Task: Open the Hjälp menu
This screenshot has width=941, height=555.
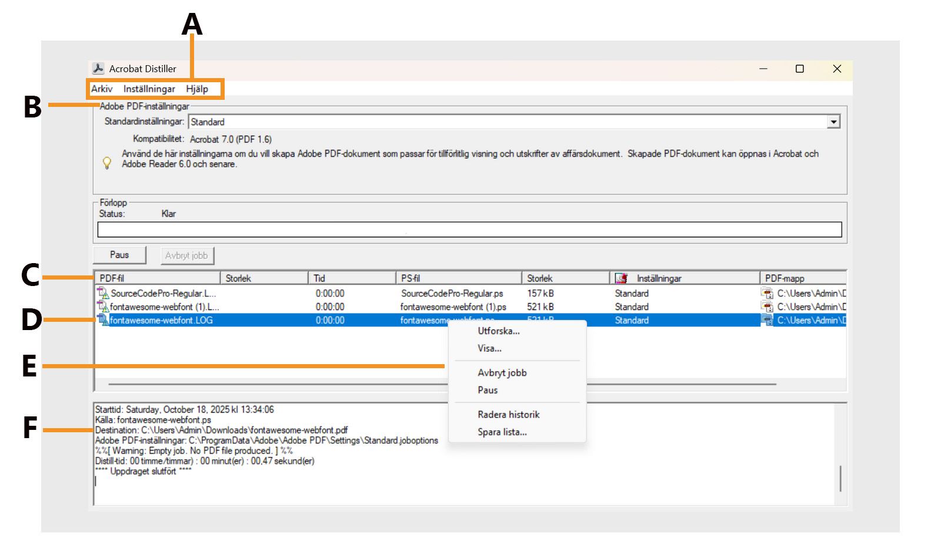Action: [196, 89]
